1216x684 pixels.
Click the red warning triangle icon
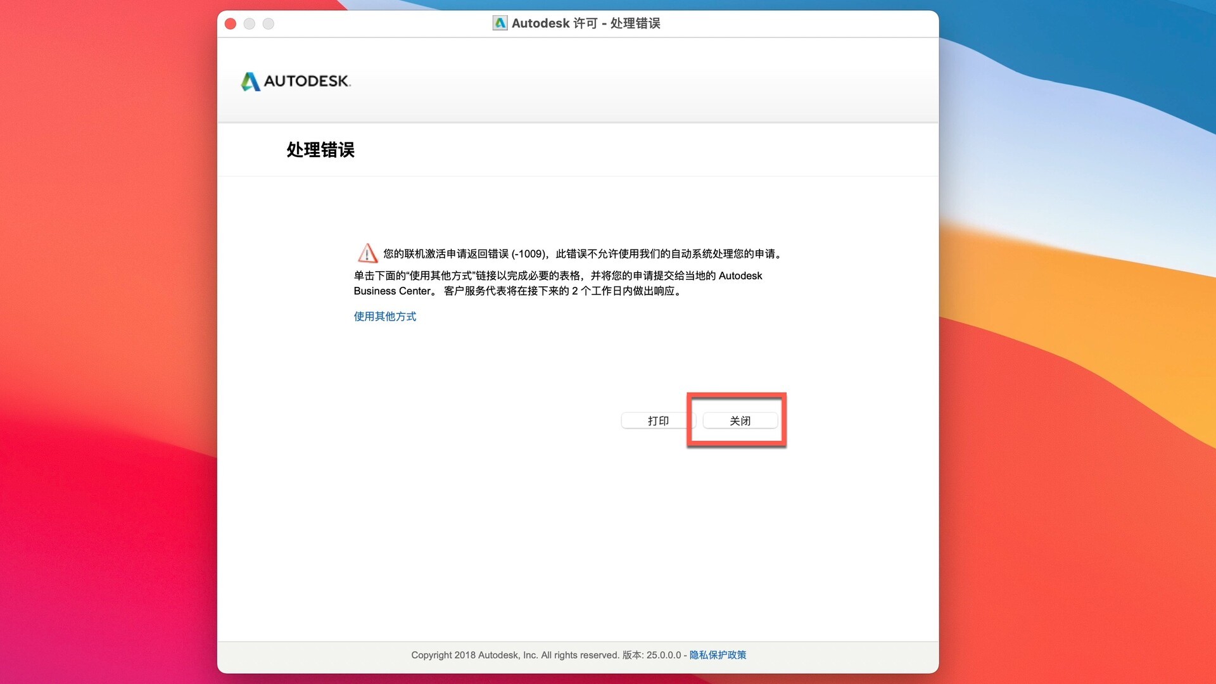pyautogui.click(x=367, y=253)
